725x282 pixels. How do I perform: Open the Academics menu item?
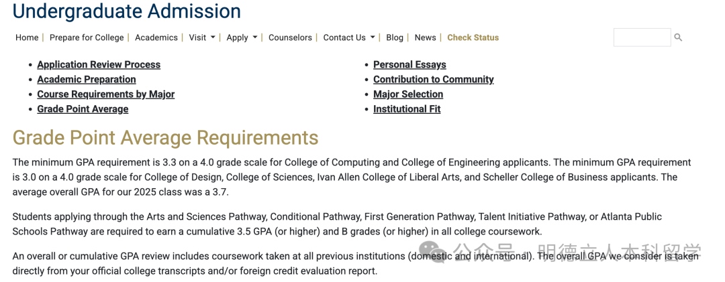coord(156,38)
